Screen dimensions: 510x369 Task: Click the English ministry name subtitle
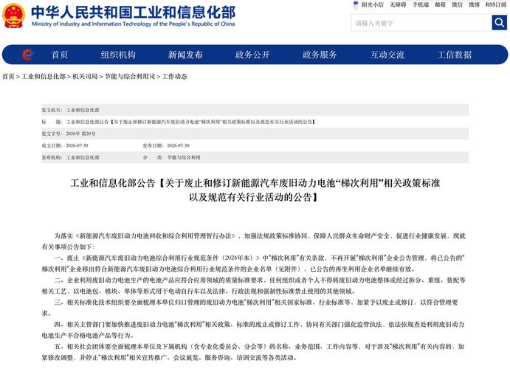point(133,24)
